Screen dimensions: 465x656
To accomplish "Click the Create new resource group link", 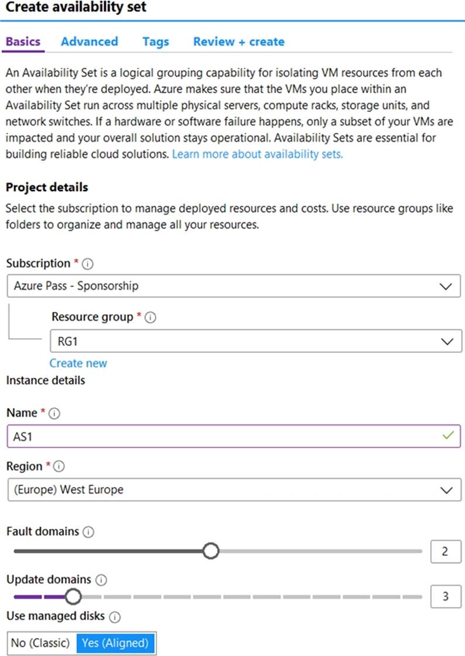I will [x=78, y=363].
